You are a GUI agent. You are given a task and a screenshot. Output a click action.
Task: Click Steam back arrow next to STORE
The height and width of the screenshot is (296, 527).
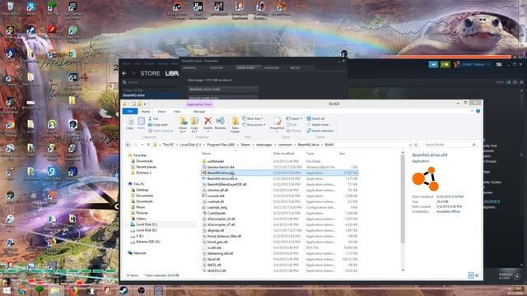[x=124, y=73]
